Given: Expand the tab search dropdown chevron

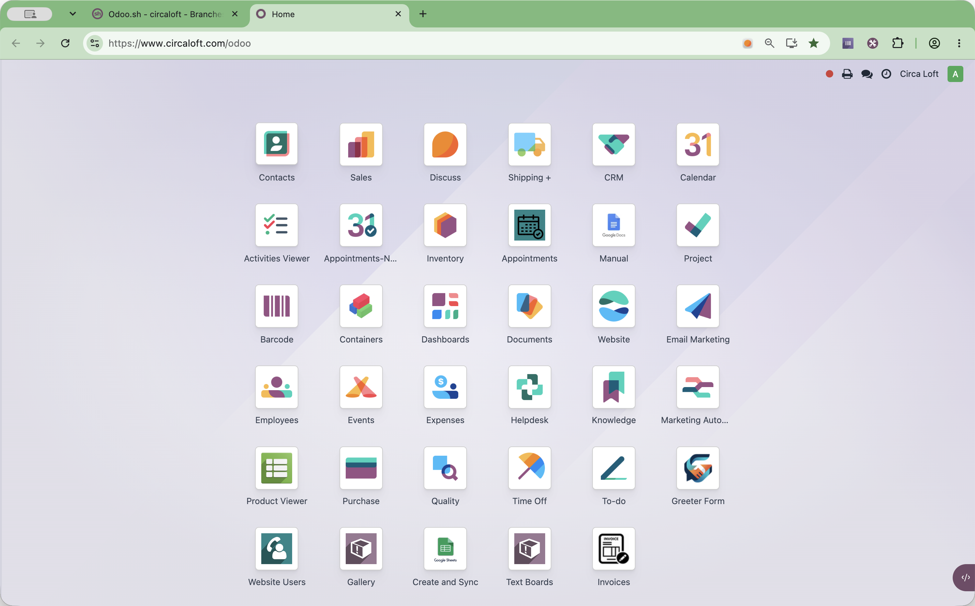Looking at the screenshot, I should 72,14.
